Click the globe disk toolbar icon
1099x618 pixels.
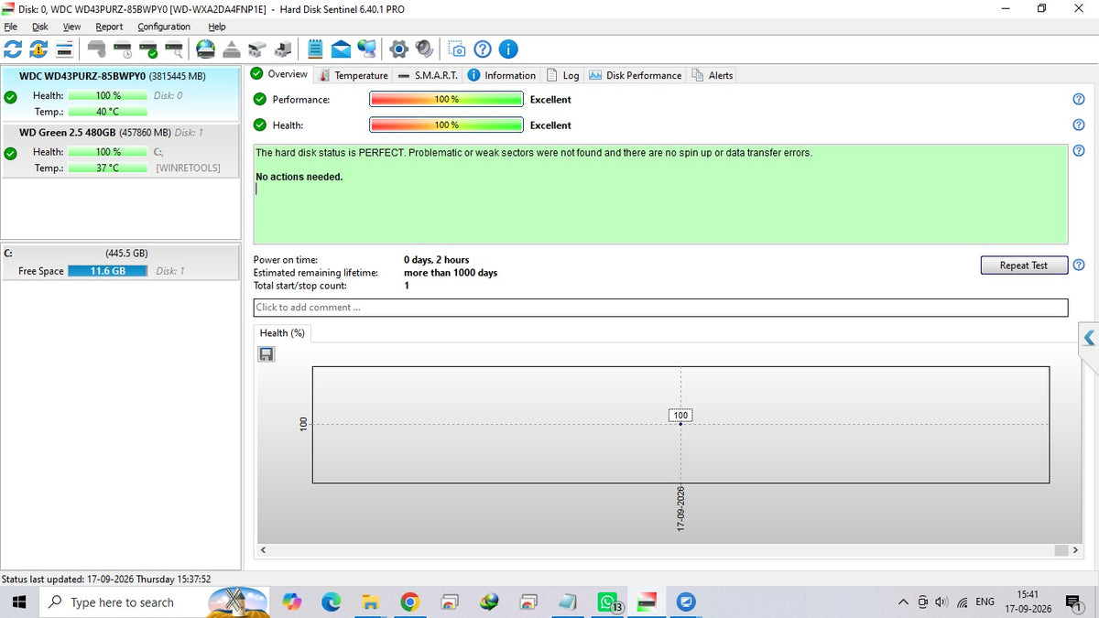205,49
